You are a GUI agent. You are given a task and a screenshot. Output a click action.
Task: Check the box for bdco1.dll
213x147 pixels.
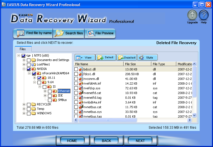pyautogui.click(x=76, y=69)
